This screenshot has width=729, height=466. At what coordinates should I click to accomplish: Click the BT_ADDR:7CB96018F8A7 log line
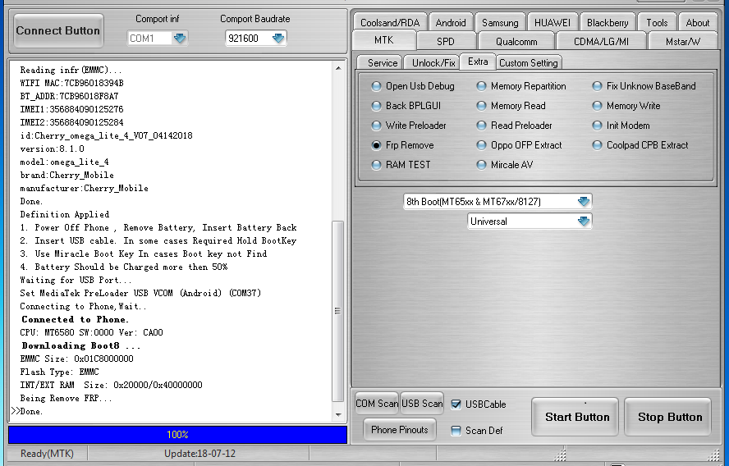point(69,96)
